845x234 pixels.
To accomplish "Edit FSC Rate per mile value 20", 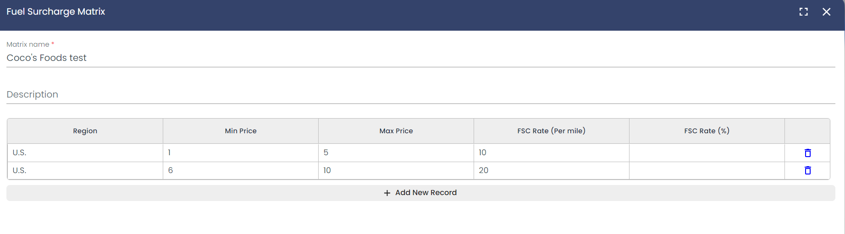I will coord(551,170).
